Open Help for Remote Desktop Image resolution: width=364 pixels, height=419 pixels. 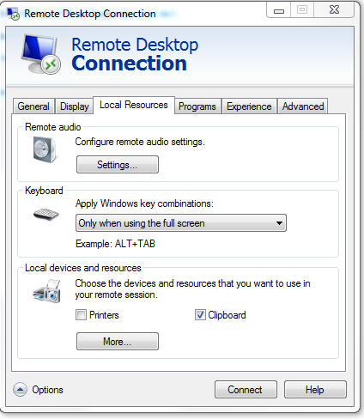coord(315,390)
